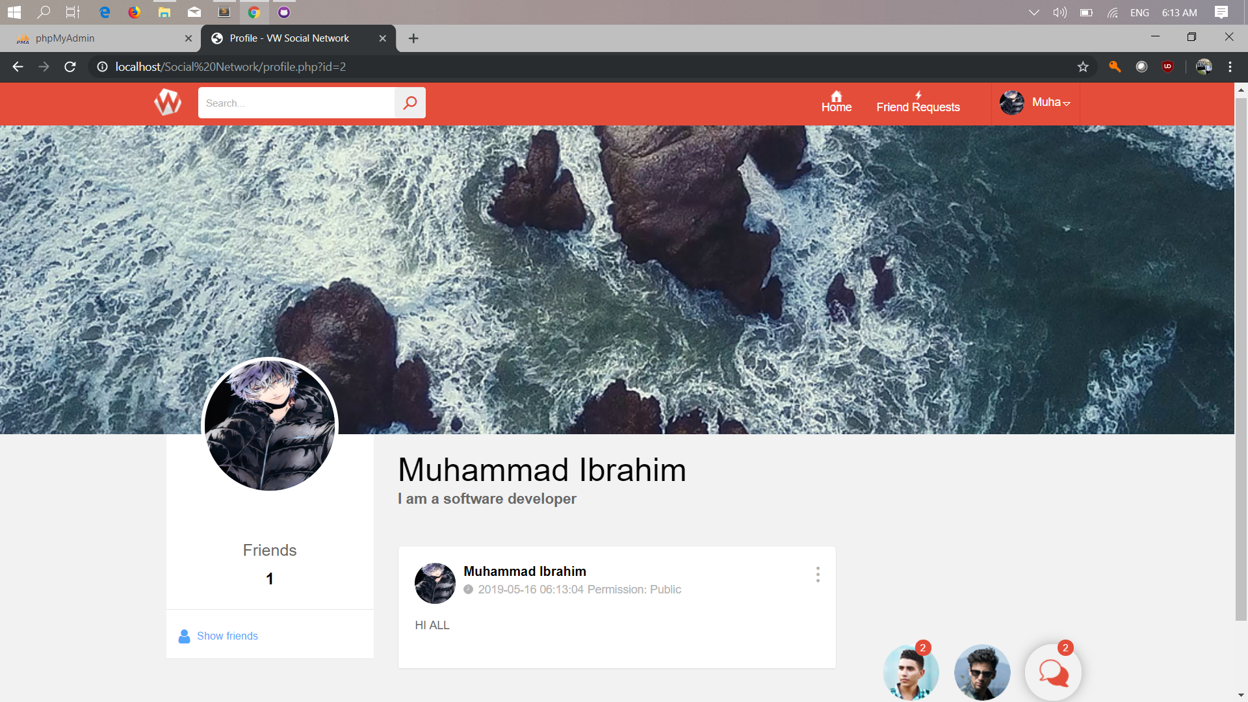
Task: Toggle the bookmark star in the address bar
Action: [x=1082, y=66]
